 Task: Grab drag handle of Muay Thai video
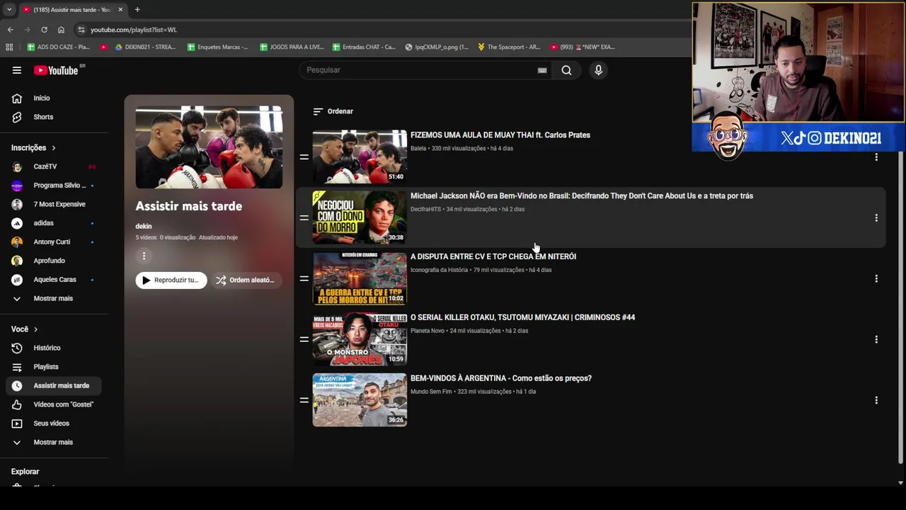pyautogui.click(x=304, y=157)
